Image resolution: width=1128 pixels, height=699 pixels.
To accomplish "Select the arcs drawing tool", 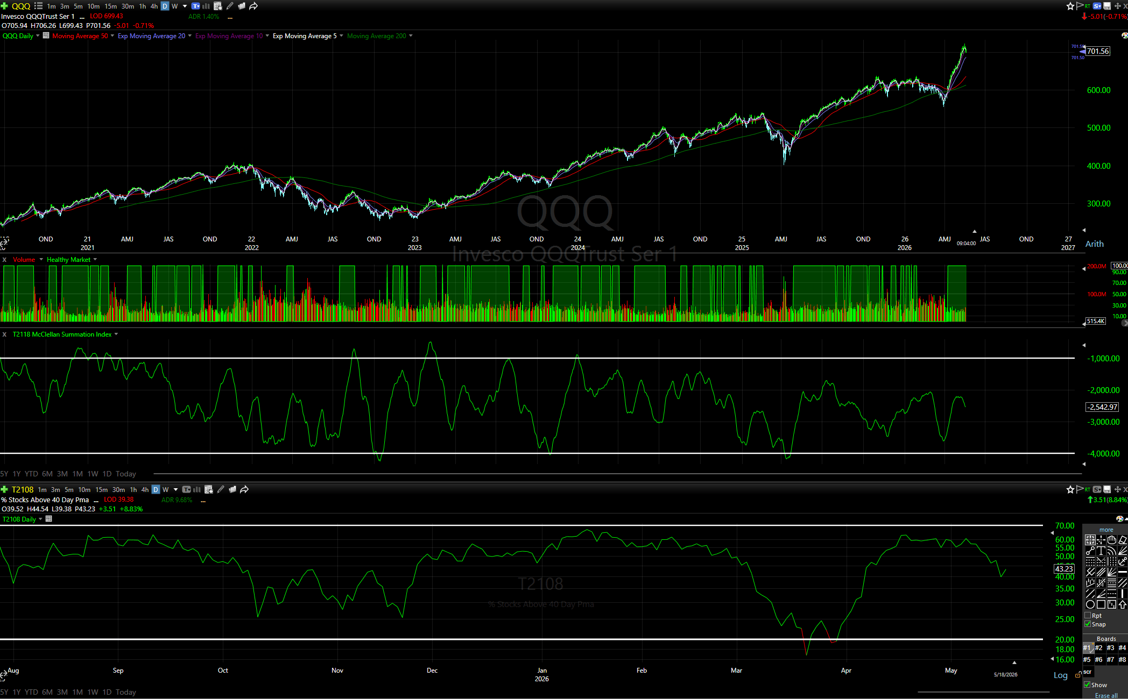I will (1111, 551).
